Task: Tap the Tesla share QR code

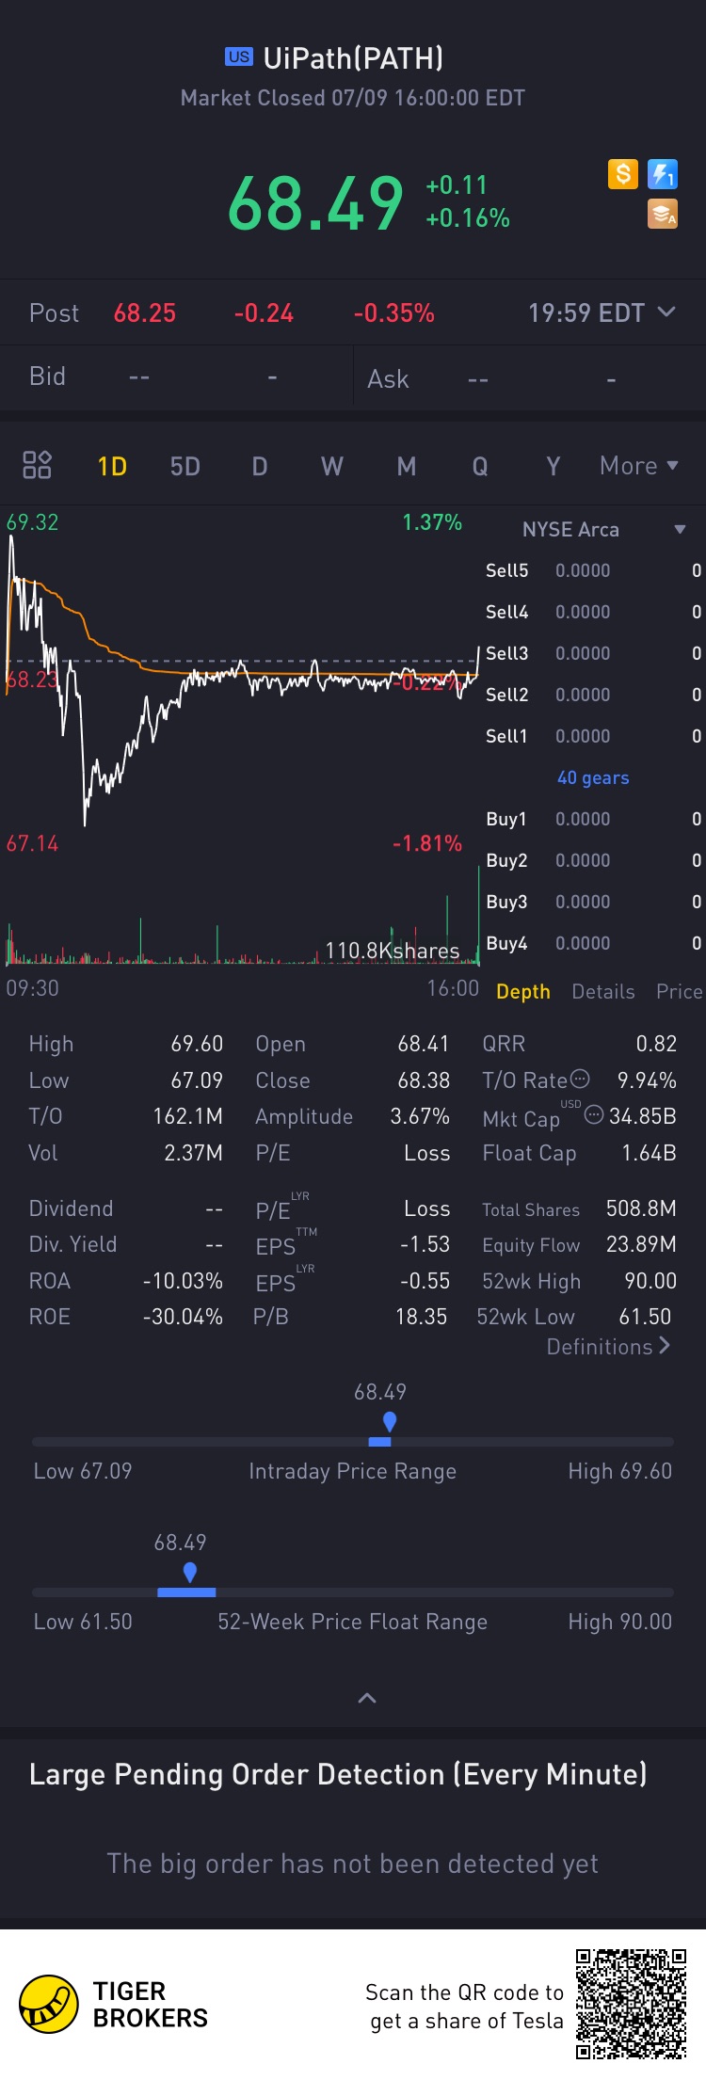Action: [x=631, y=2004]
